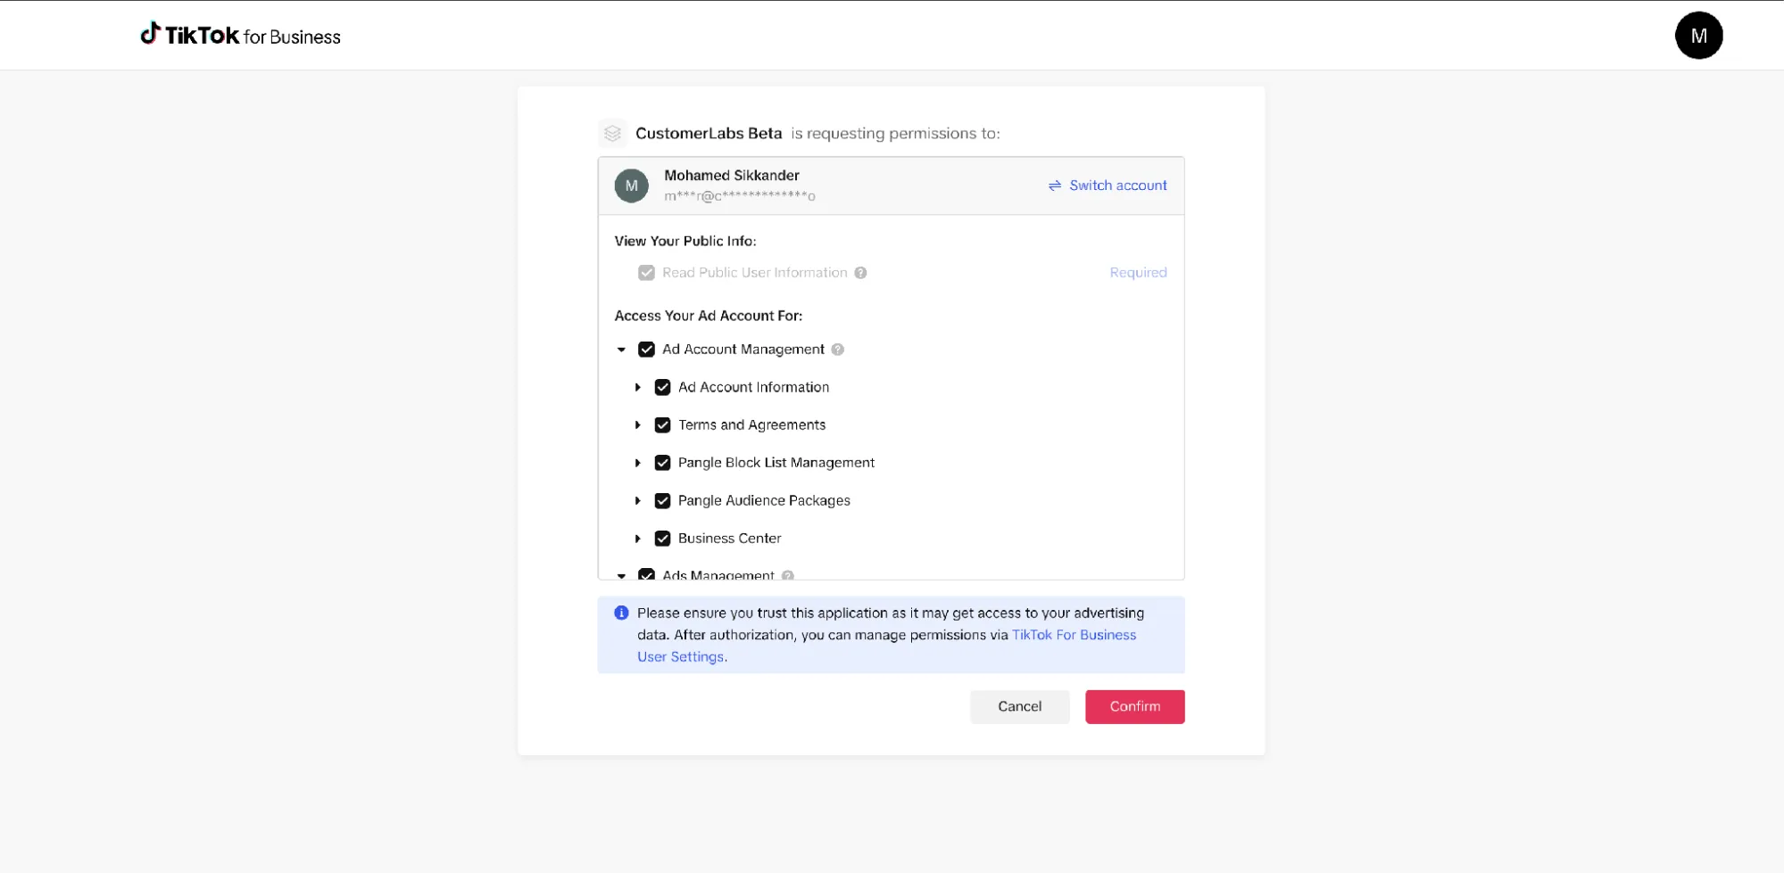Click the Cancel button
The height and width of the screenshot is (873, 1784).
click(x=1019, y=706)
